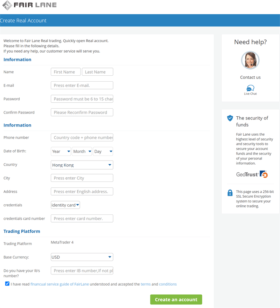The height and width of the screenshot is (308, 280).
Task: Click the Need help? heading
Action: click(x=250, y=42)
